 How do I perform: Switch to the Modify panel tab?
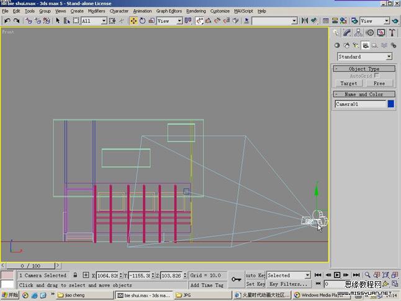[x=347, y=33]
